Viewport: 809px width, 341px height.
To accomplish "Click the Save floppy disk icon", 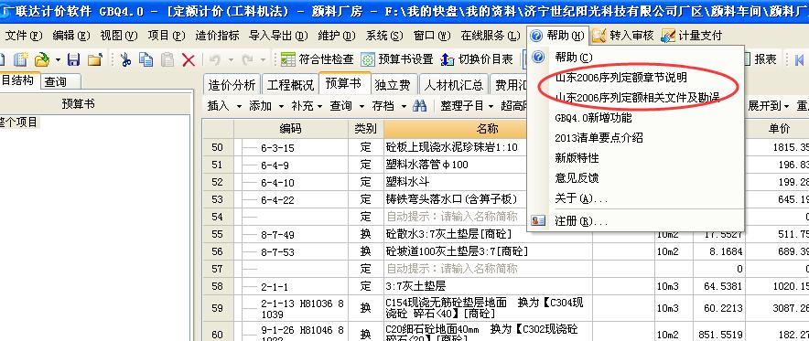I will coord(74,59).
